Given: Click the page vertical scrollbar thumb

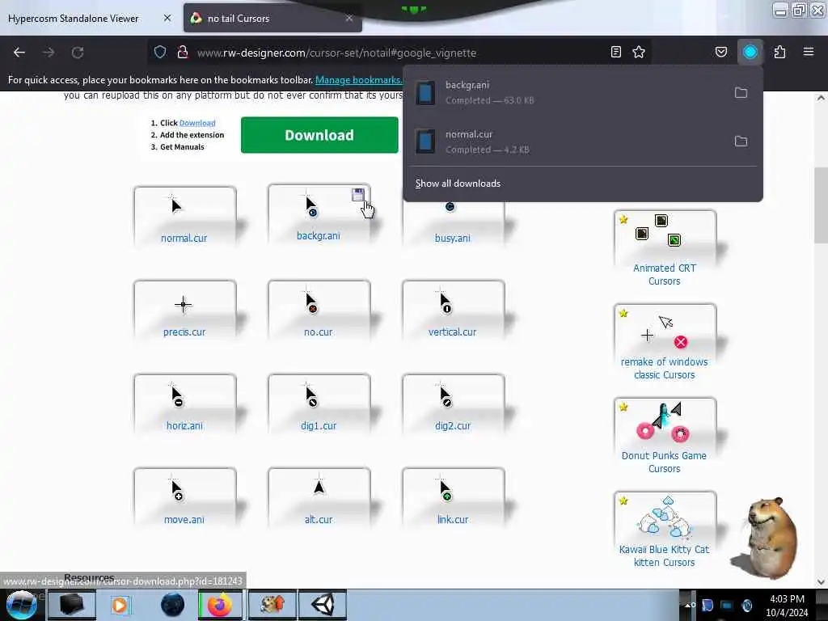Looking at the screenshot, I should tap(821, 205).
